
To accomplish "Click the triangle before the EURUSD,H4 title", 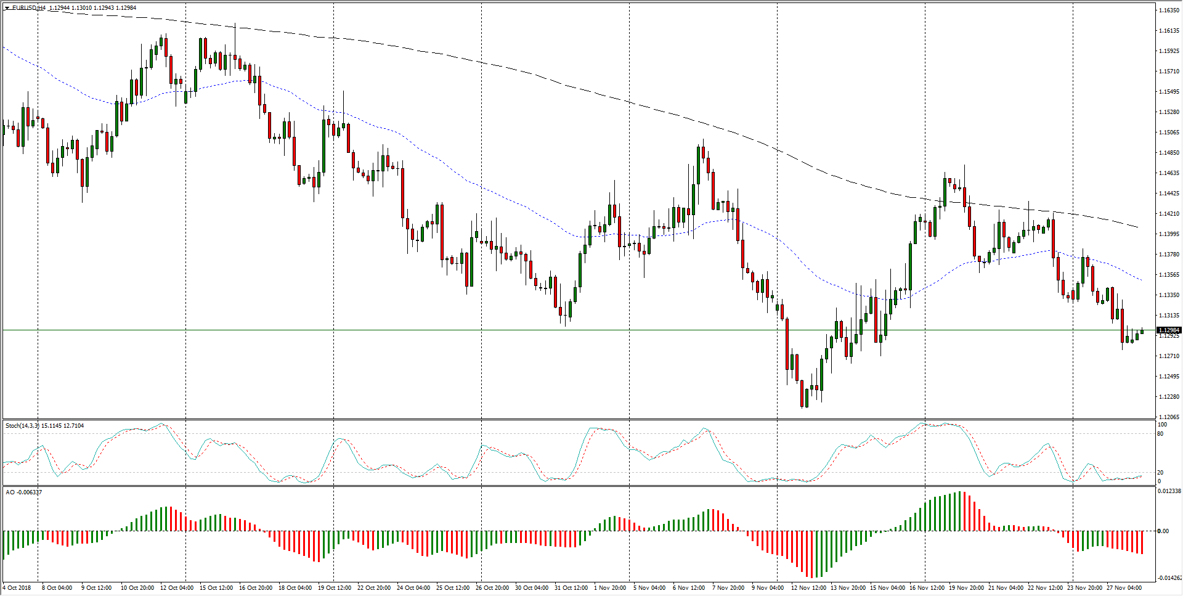I will tap(7, 8).
